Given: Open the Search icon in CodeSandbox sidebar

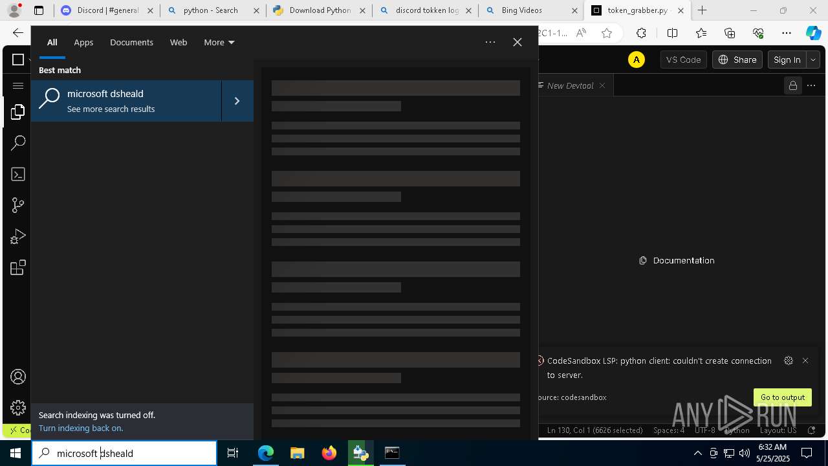Looking at the screenshot, I should (x=17, y=143).
